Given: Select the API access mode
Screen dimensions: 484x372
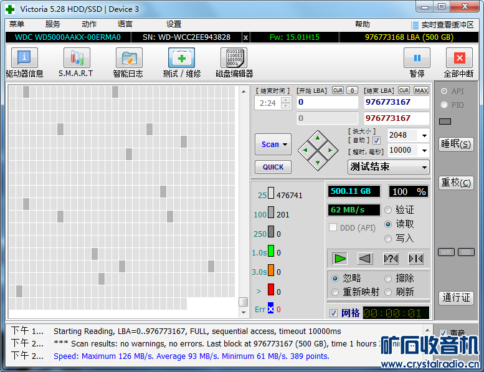Looking at the screenshot, I should coord(444,91).
